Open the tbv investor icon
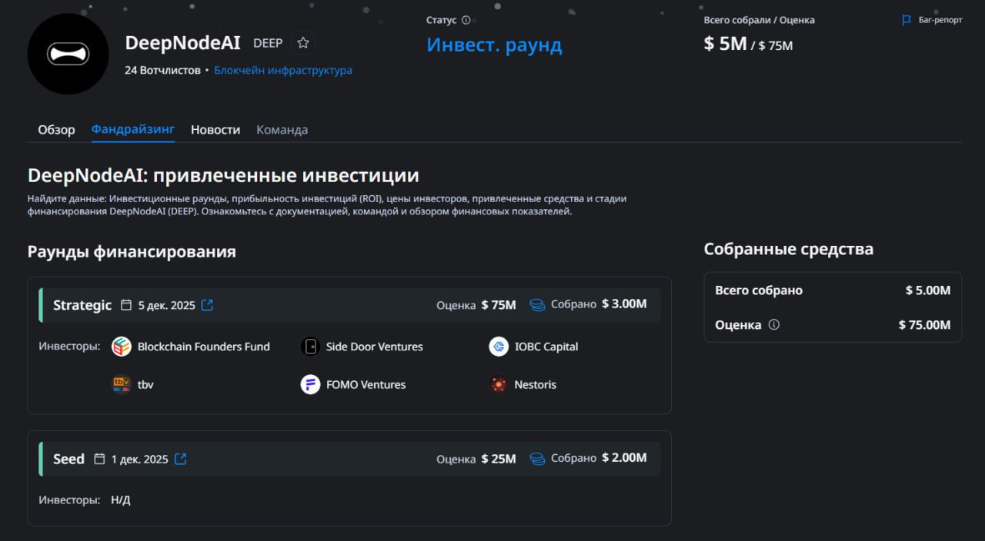Screen dimensions: 985x541 pos(121,384)
